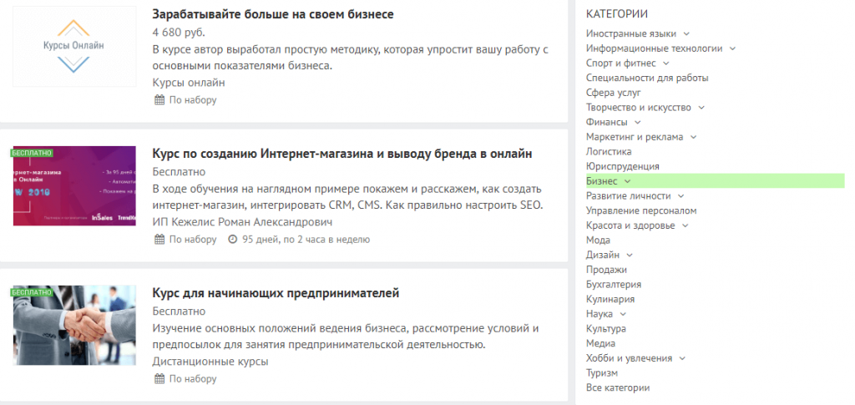Open provider 'ИП Кежелис Роман Александрович'
The width and height of the screenshot is (855, 405).
pos(242,222)
